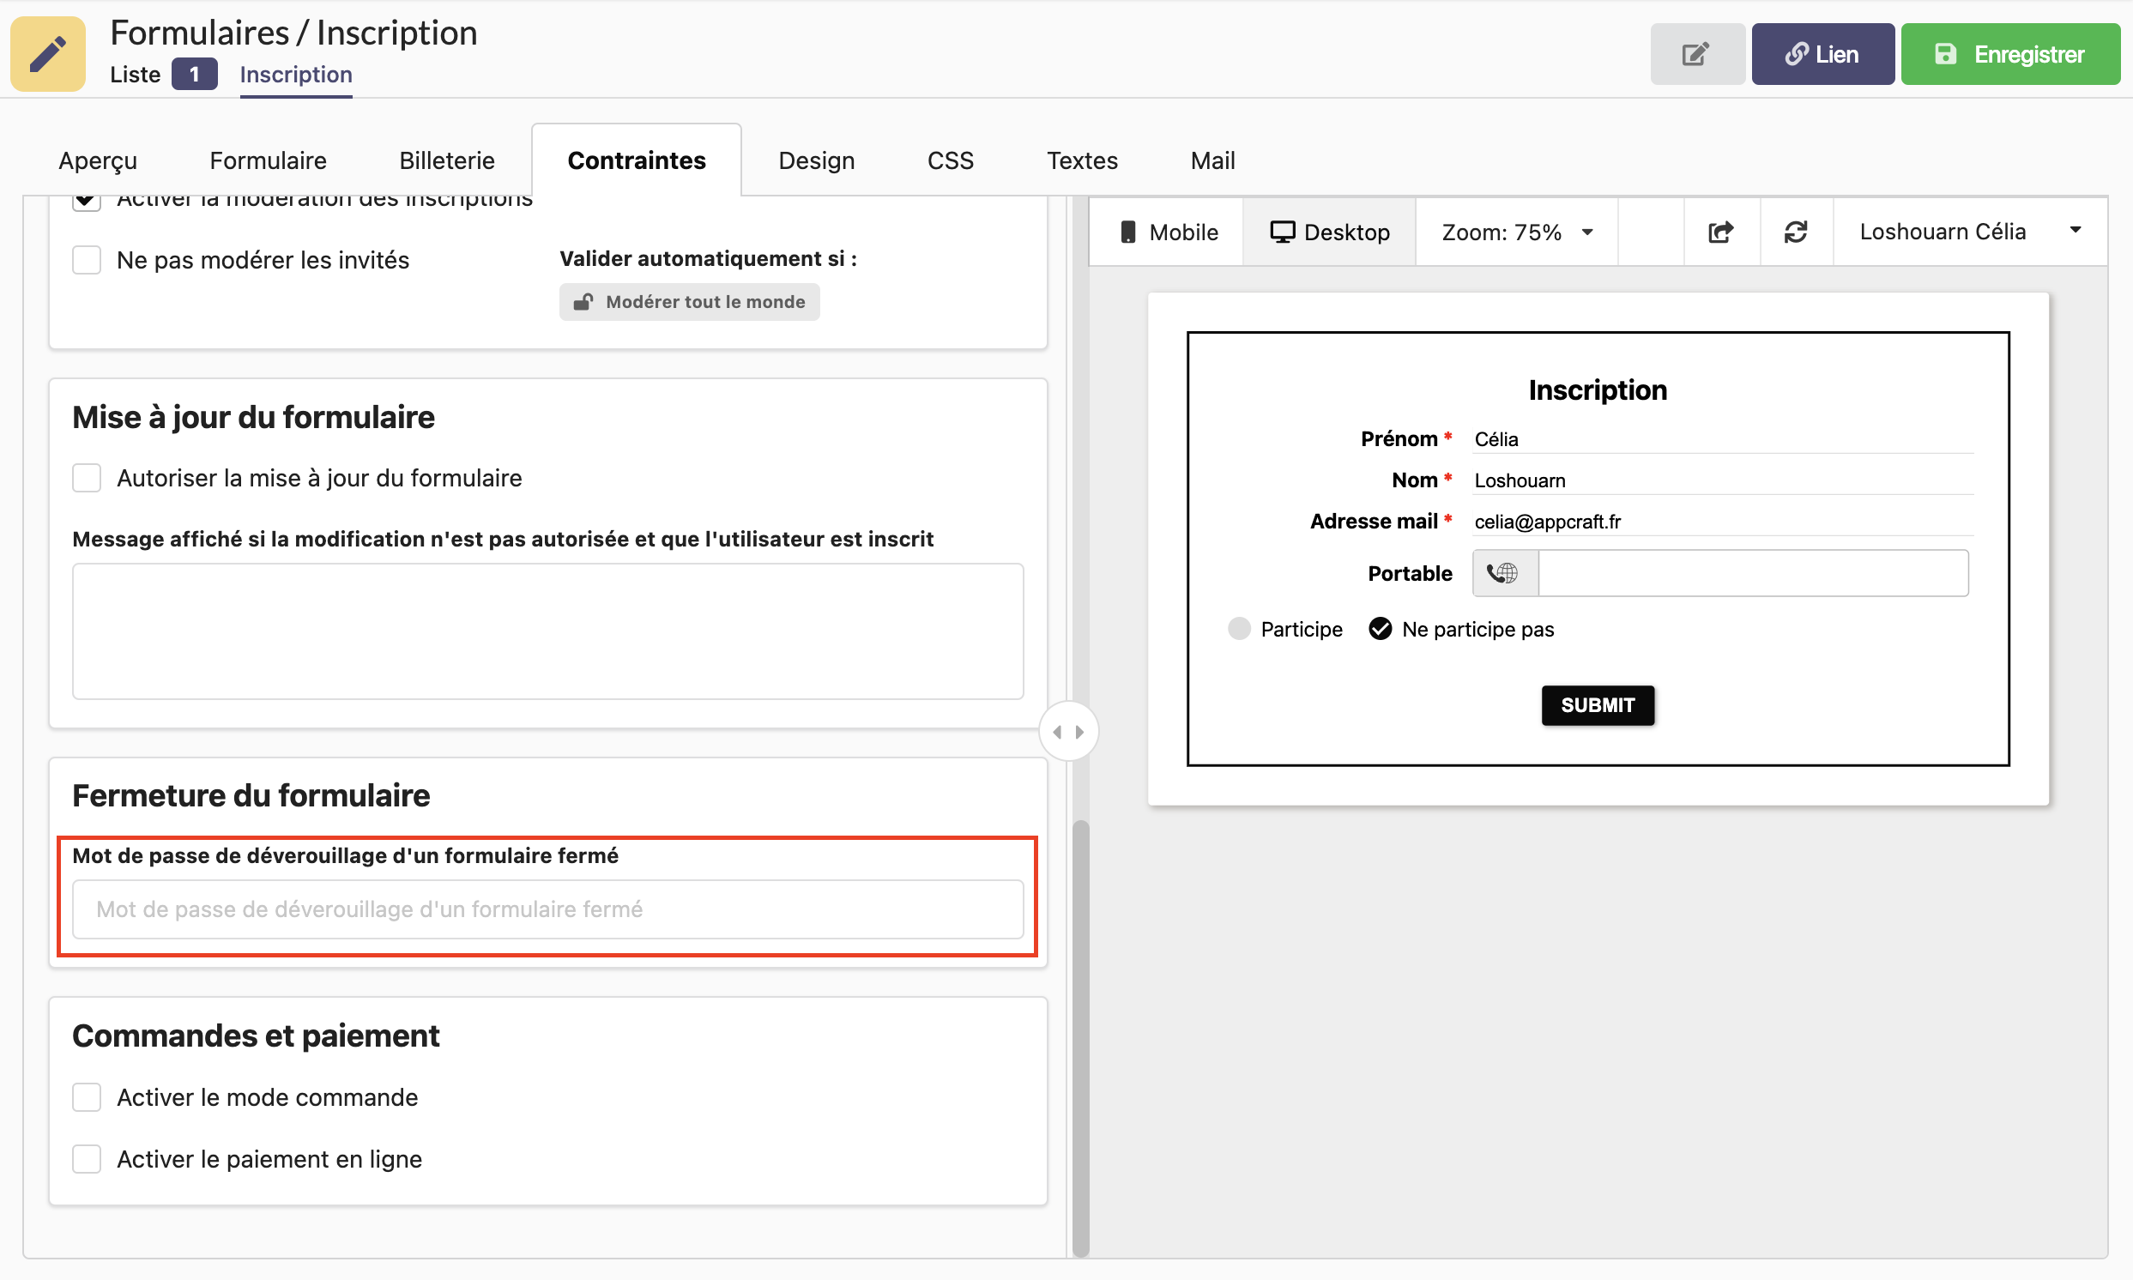Check Autoriser la mise à jour du formulaire
Viewport: 2133px width, 1280px height.
87,478
